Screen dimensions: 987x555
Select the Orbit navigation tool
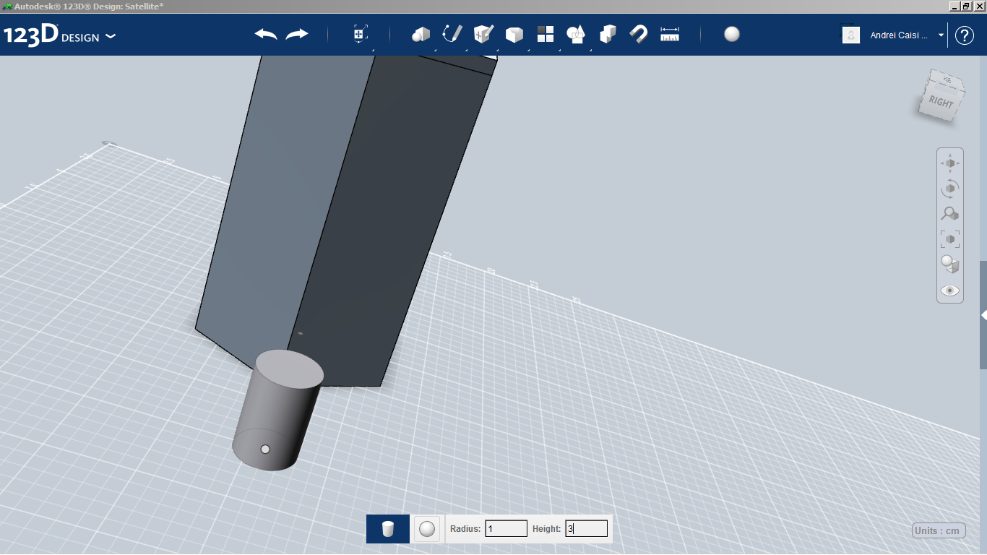(x=950, y=189)
